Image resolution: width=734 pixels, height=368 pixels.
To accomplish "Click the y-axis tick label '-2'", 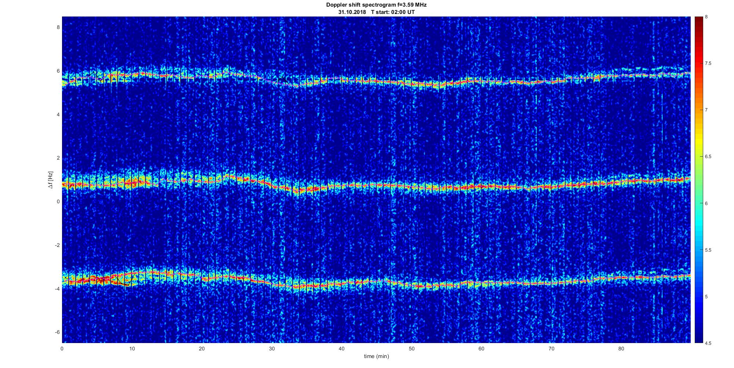I will pos(57,245).
